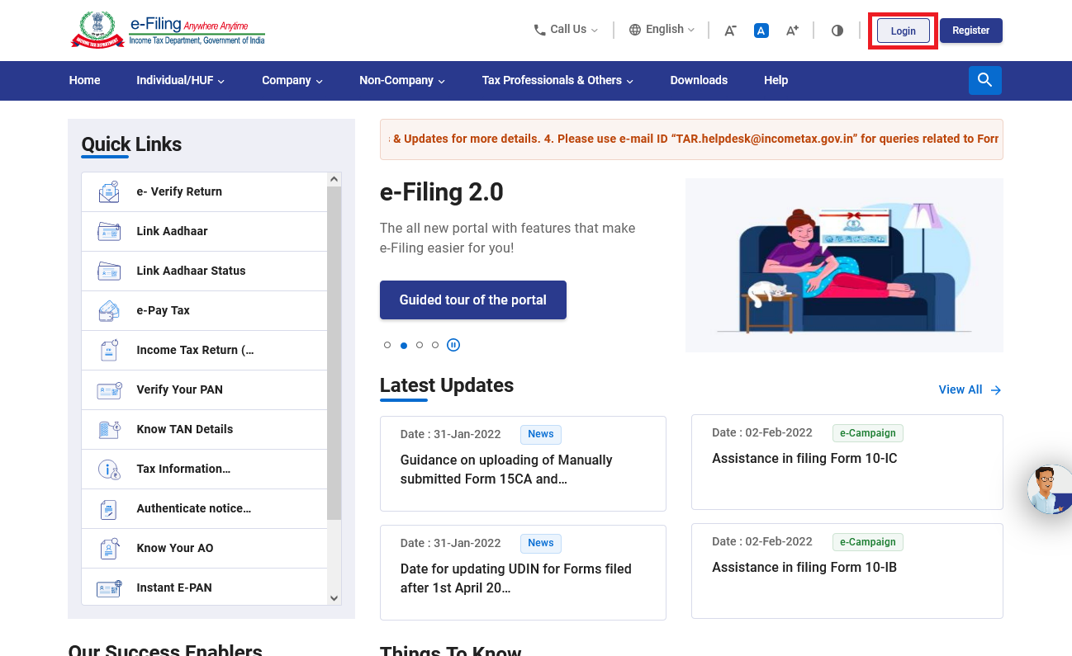Click the View All arrow icon
Screen dimensions: 1072x656
pyautogui.click(x=996, y=390)
